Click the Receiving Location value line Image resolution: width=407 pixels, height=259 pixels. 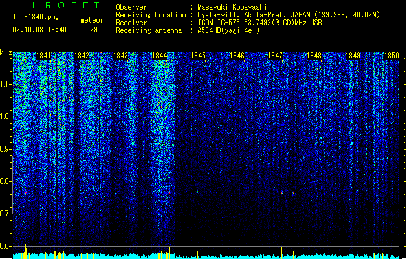(x=289, y=15)
